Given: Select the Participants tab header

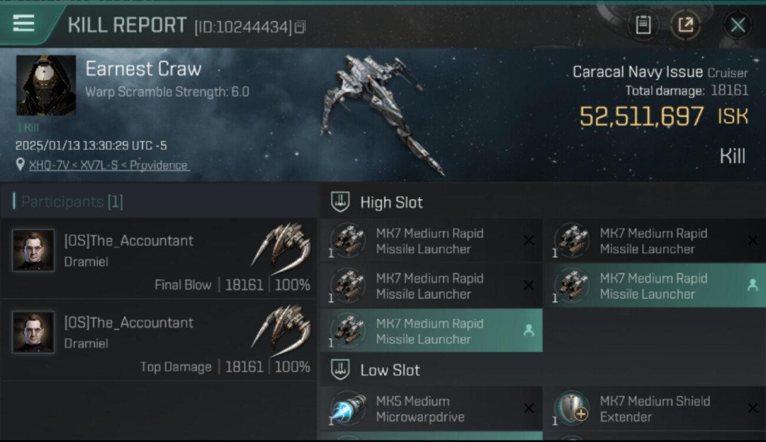Looking at the screenshot, I should 68,202.
